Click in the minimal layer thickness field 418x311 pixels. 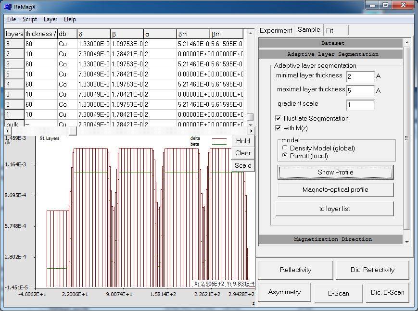click(360, 76)
